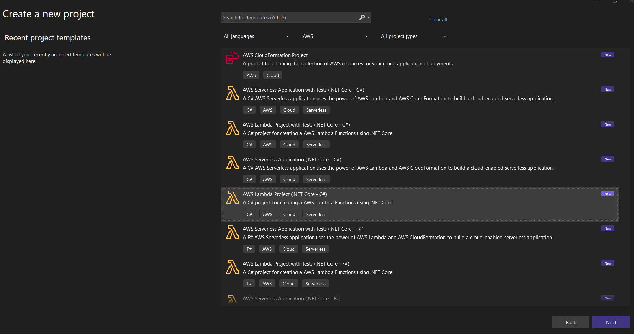The width and height of the screenshot is (634, 334).
Task: Click the AWS CloudFormation Project icon
Action: 232,58
